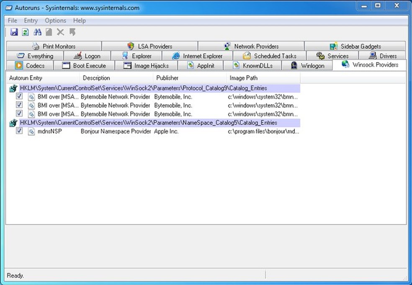Select the Winsock Providers tab

(369, 65)
